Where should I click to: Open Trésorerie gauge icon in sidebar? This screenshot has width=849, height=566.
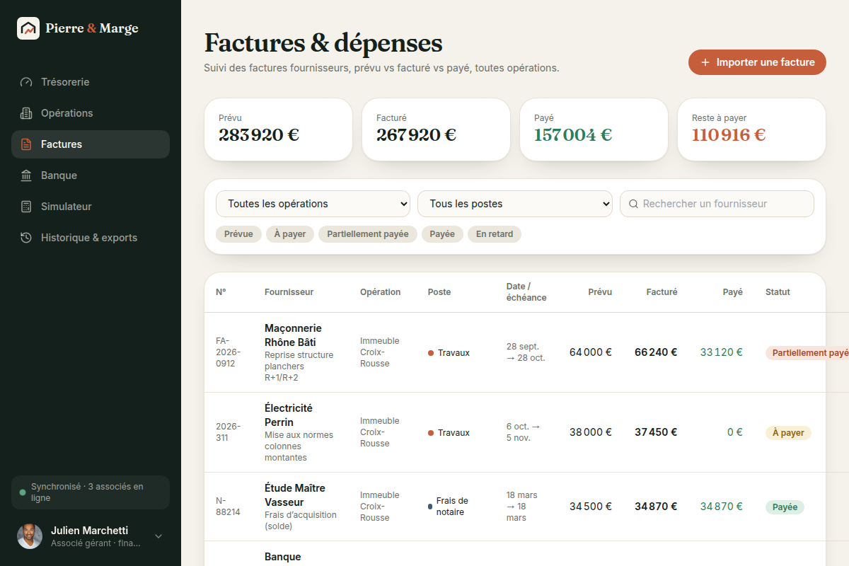(x=26, y=82)
